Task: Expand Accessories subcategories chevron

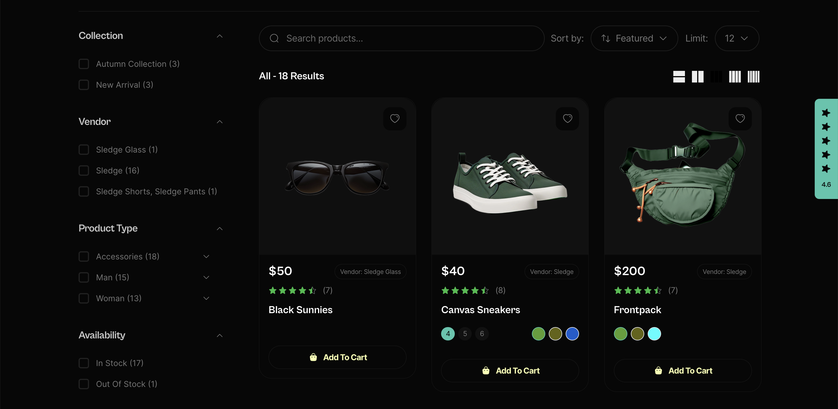Action: [206, 256]
